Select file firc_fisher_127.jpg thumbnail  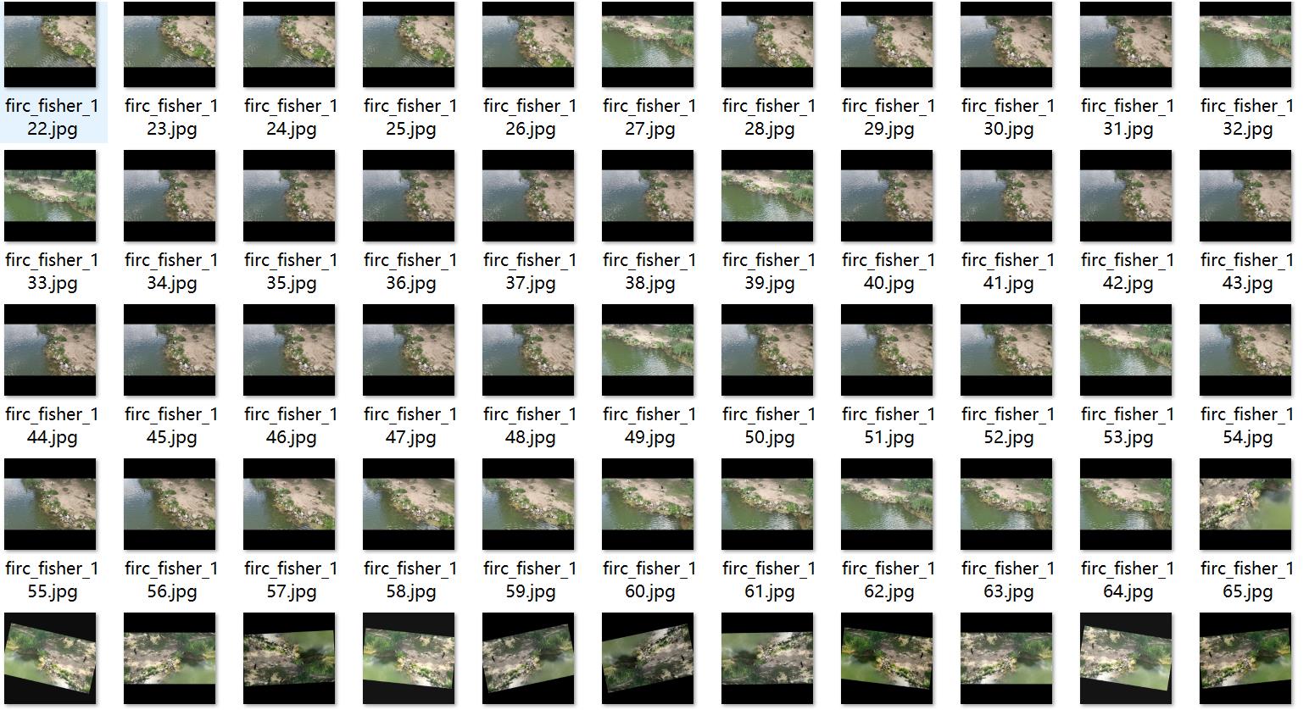pyautogui.click(x=648, y=44)
